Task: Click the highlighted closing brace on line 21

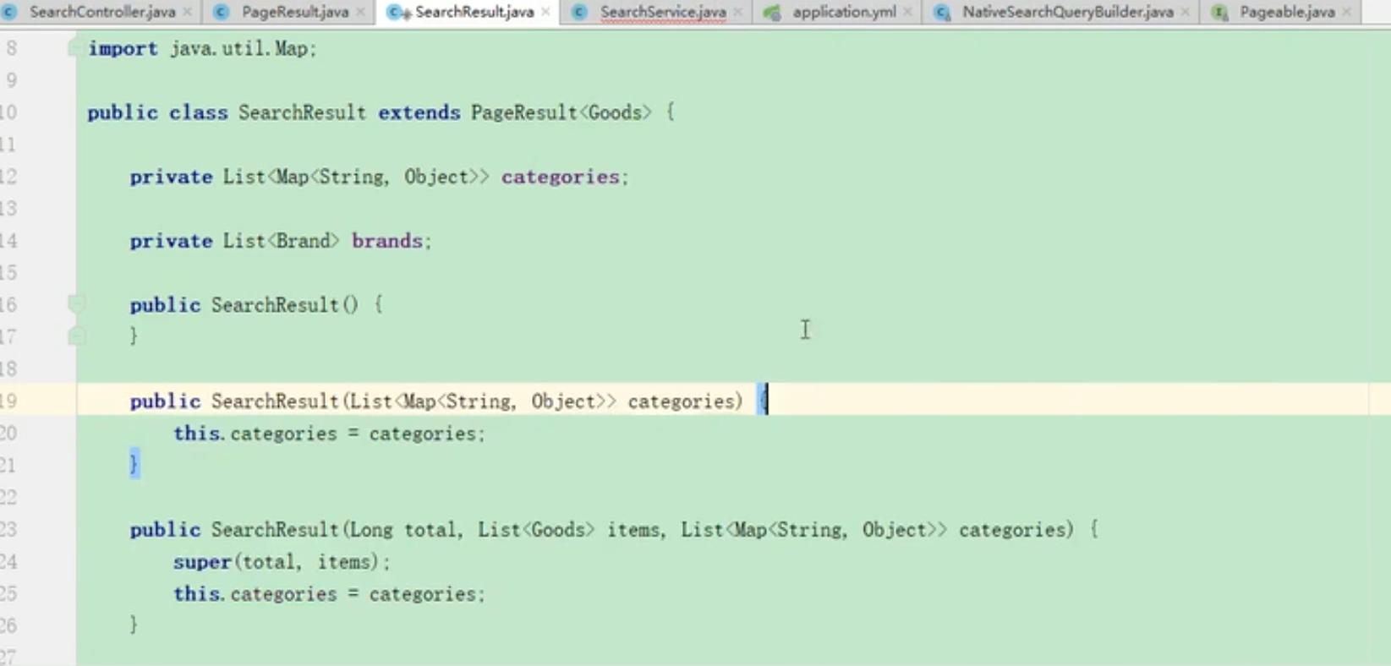Action: [x=134, y=464]
